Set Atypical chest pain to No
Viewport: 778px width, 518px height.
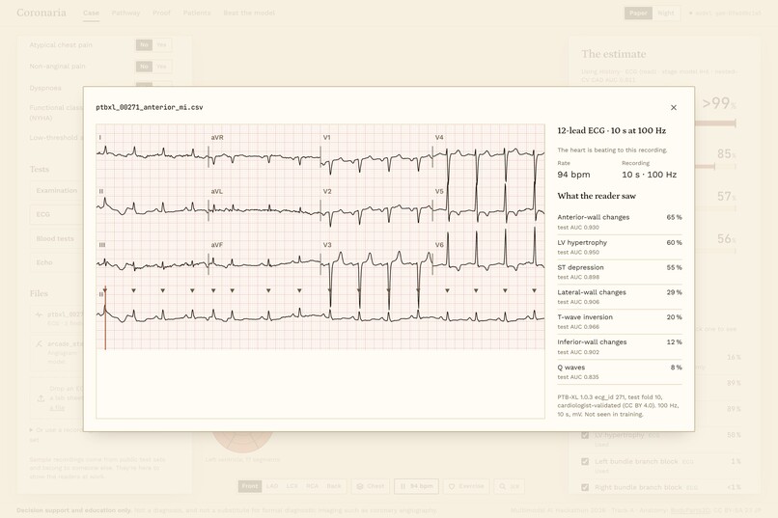pos(144,44)
